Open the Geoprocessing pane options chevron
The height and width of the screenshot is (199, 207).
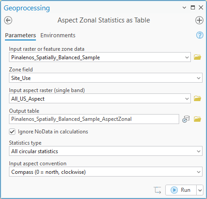click(185, 8)
